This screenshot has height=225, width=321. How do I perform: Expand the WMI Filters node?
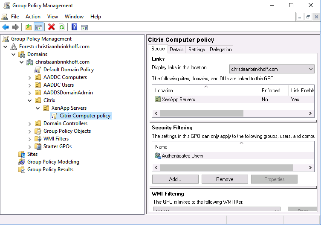(30, 139)
